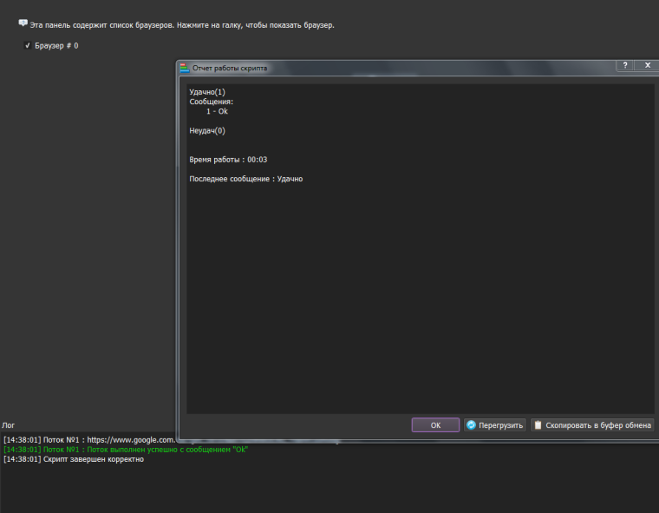Click Скопировать в буфер обмена text
This screenshot has width=659, height=513.
[597, 425]
